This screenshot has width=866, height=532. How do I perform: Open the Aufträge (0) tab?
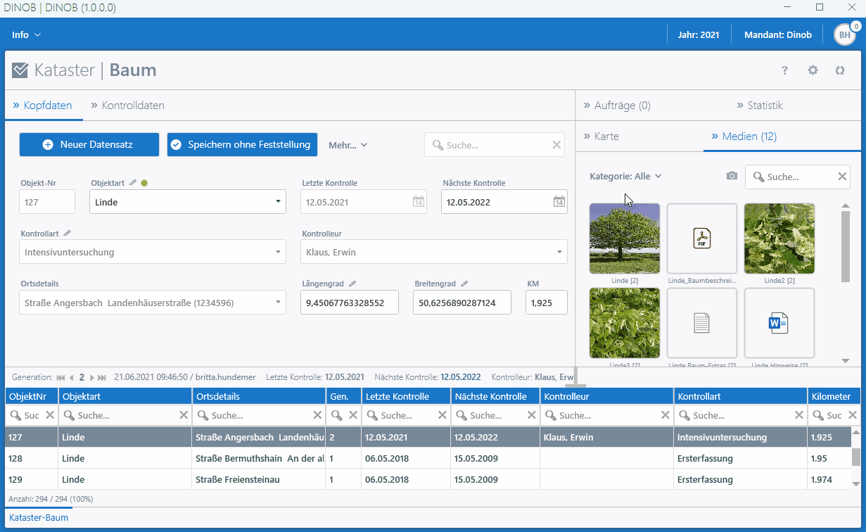tap(617, 106)
